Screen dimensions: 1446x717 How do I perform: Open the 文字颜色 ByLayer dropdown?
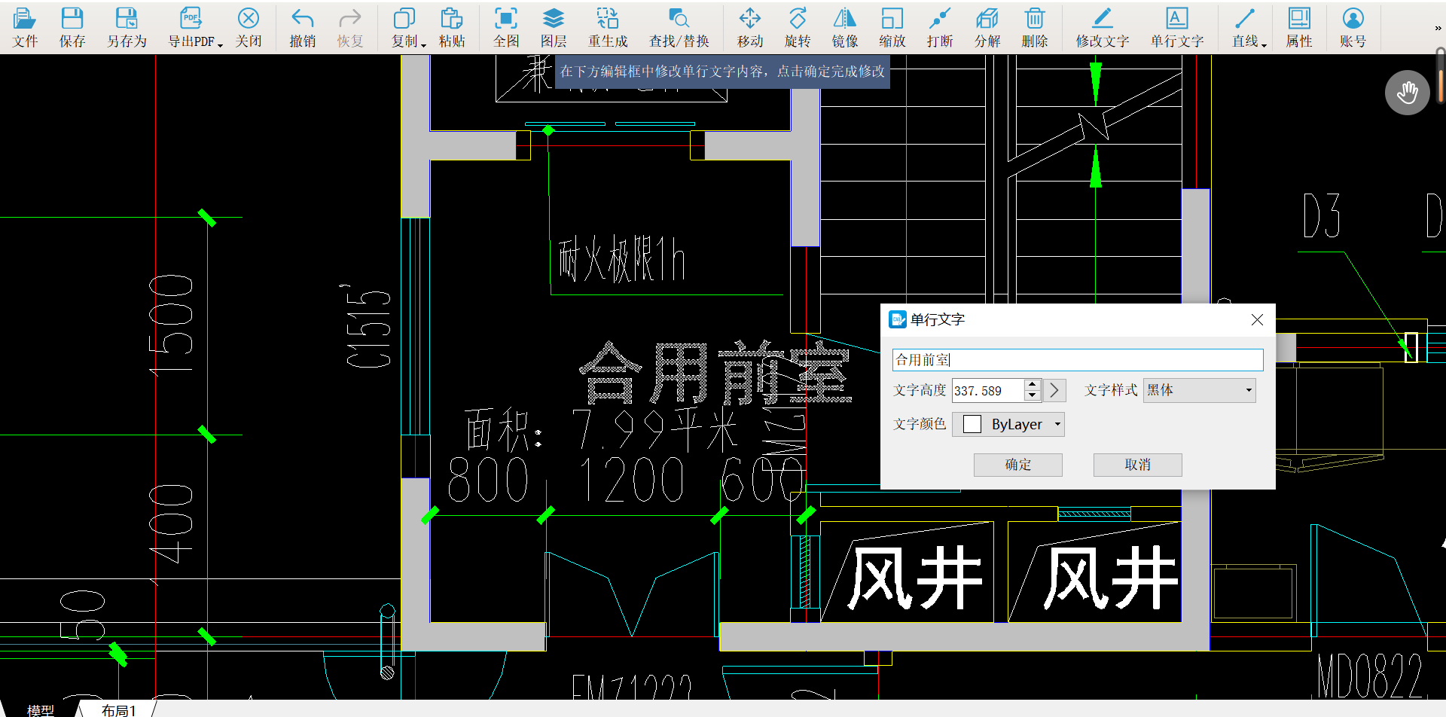(1008, 424)
